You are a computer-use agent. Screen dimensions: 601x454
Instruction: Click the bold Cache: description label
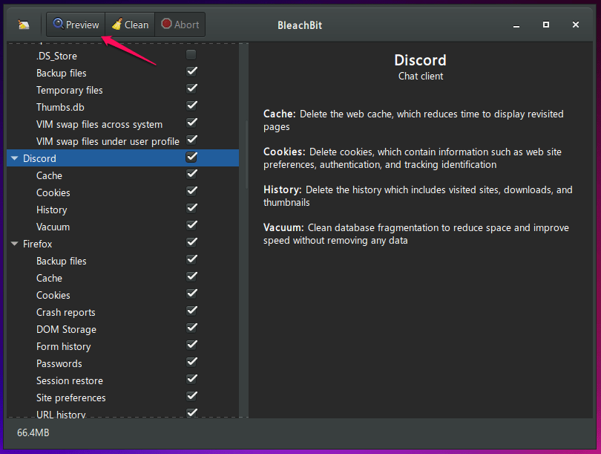coord(280,114)
